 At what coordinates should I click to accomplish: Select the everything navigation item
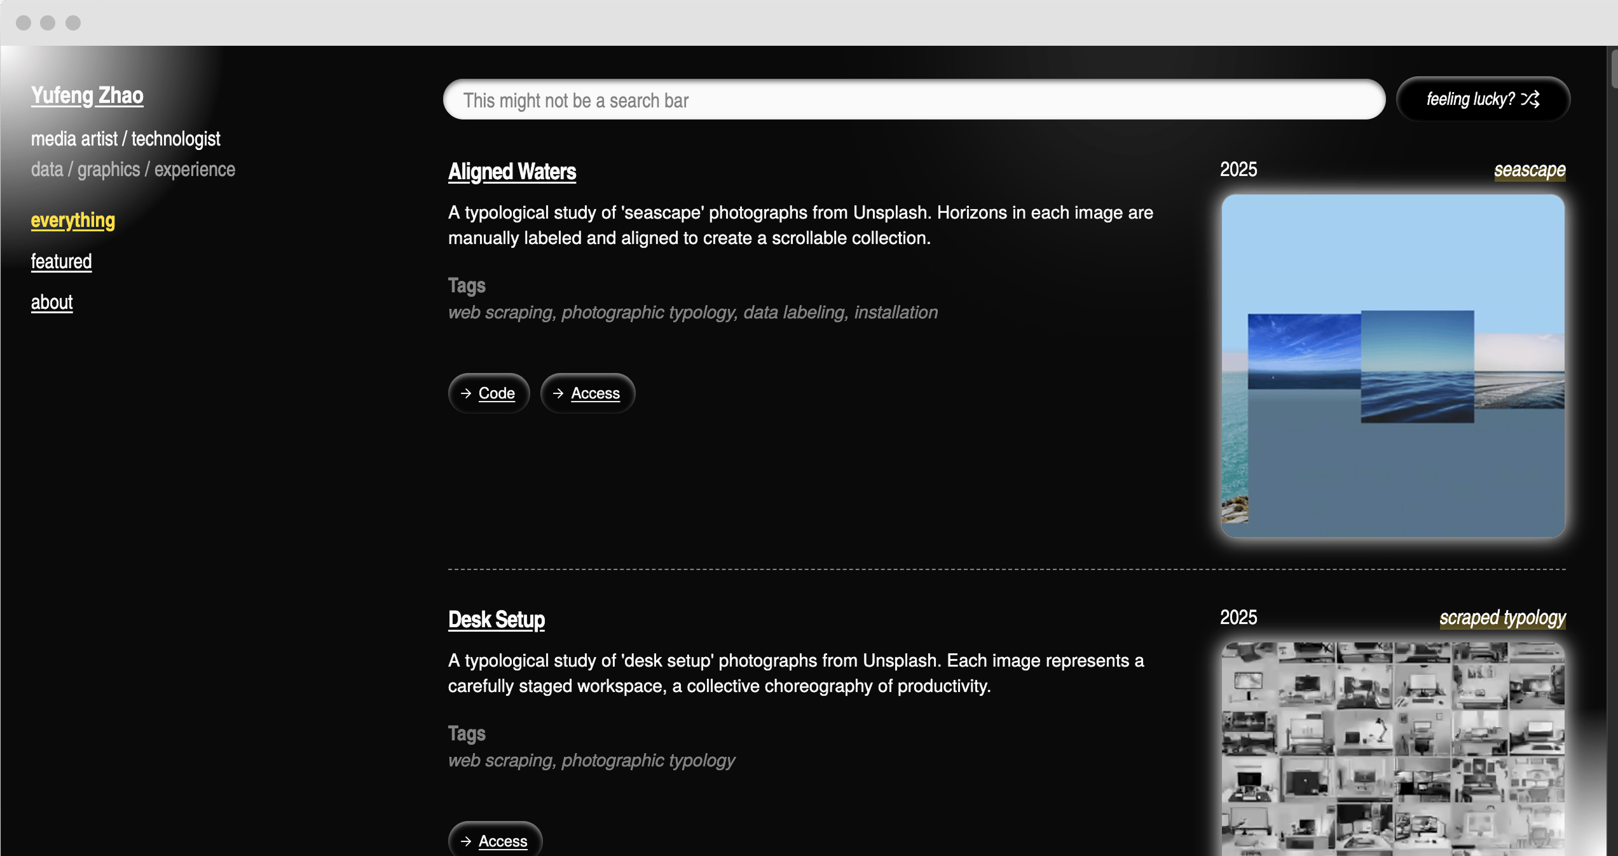(x=73, y=221)
